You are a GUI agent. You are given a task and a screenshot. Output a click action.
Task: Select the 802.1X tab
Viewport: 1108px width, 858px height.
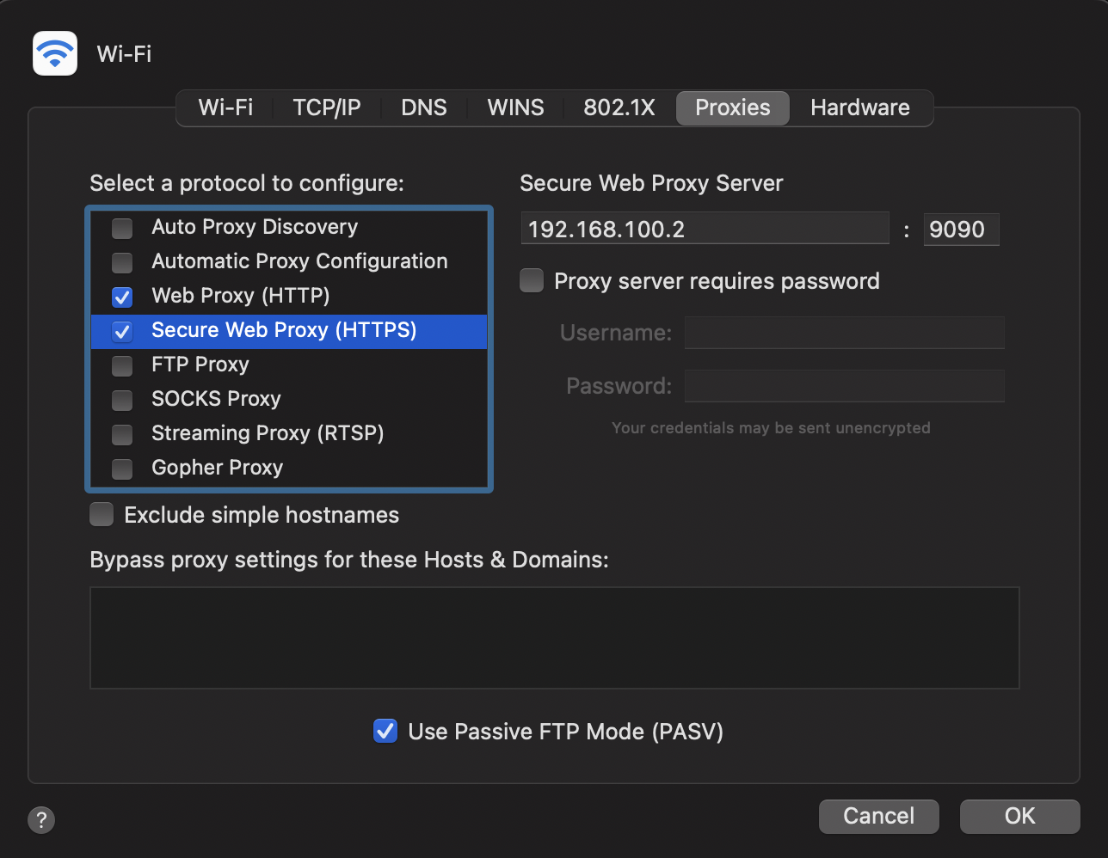(x=619, y=107)
